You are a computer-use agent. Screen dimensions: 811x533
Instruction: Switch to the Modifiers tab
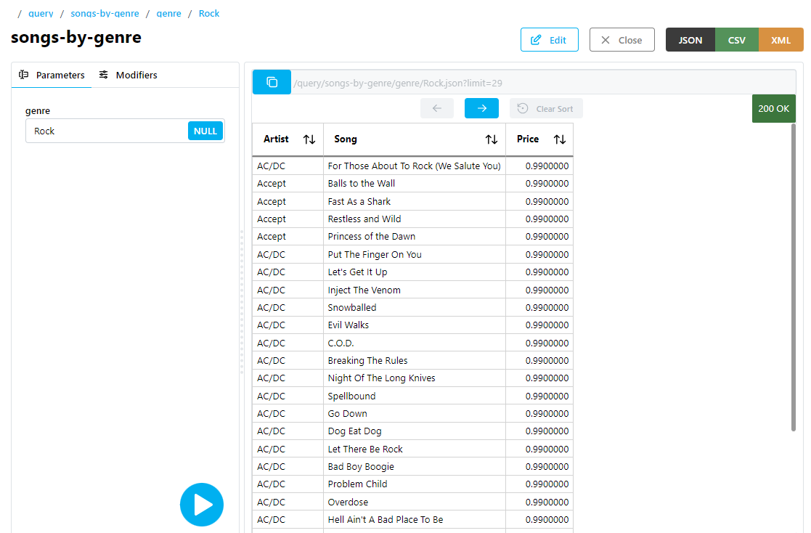[x=129, y=75]
